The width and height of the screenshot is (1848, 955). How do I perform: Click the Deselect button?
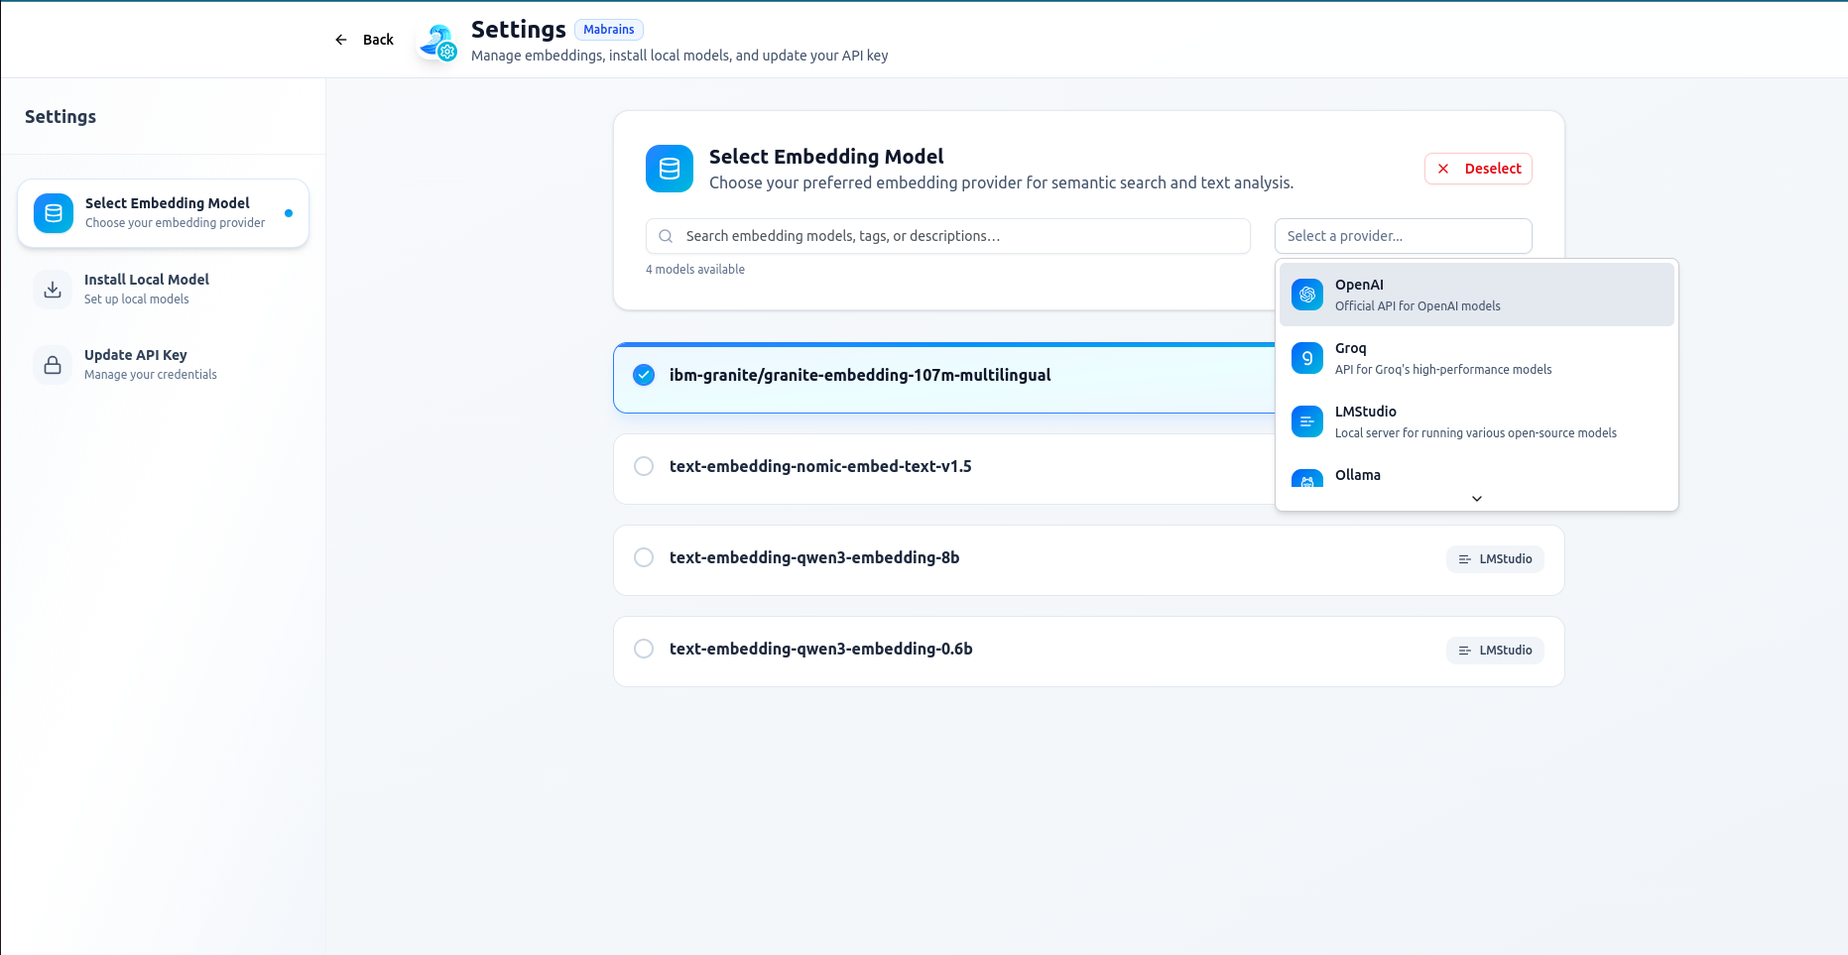(x=1478, y=169)
